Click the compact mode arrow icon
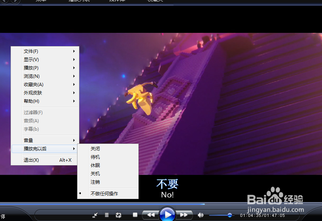The image size is (322, 221). tap(95, 215)
